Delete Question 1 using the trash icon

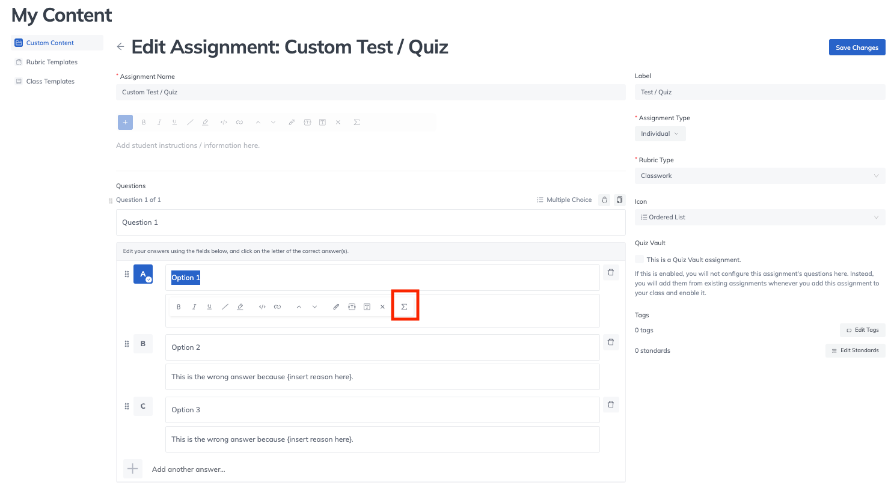point(605,200)
